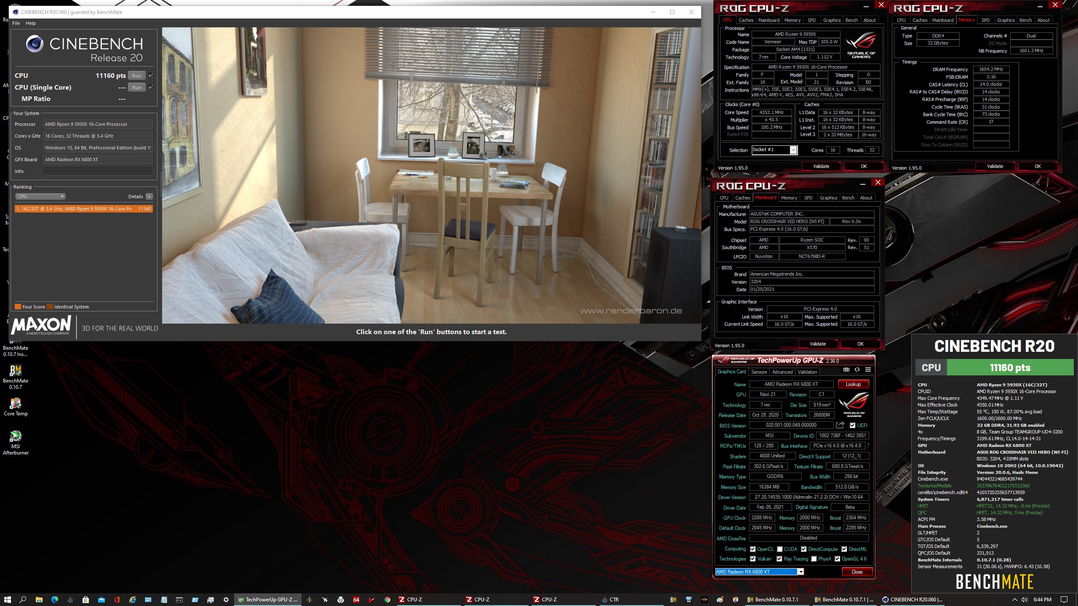This screenshot has height=606, width=1078.
Task: Toggle the OpenCL checkbox
Action: (753, 549)
